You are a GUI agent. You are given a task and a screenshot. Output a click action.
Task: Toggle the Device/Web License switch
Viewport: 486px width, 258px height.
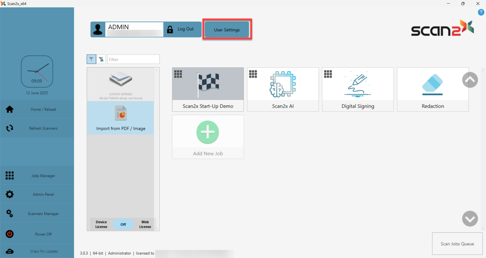[x=123, y=224]
